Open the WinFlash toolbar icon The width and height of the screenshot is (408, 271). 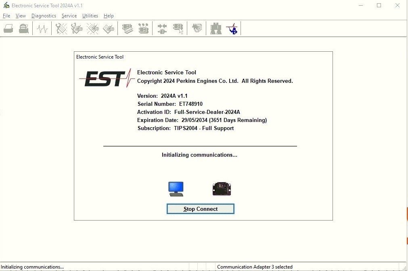tap(197, 28)
